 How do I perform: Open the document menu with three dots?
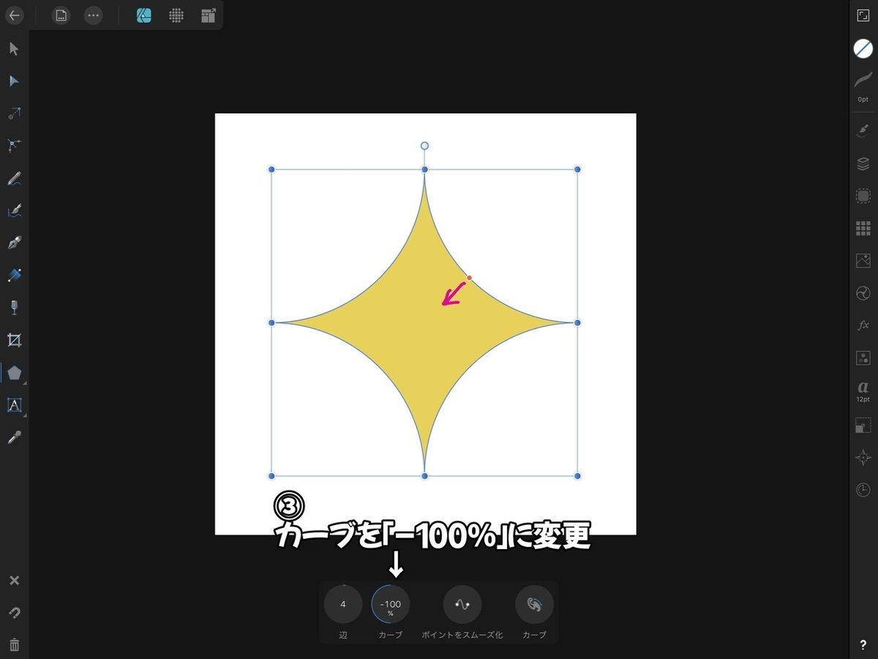click(93, 15)
